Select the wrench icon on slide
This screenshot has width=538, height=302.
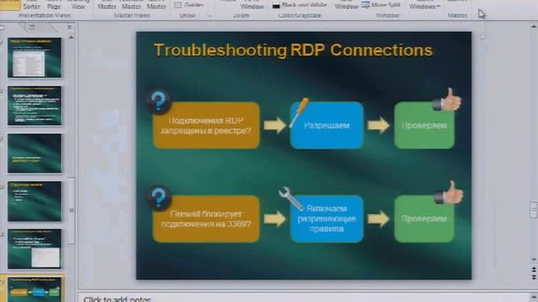(x=291, y=198)
